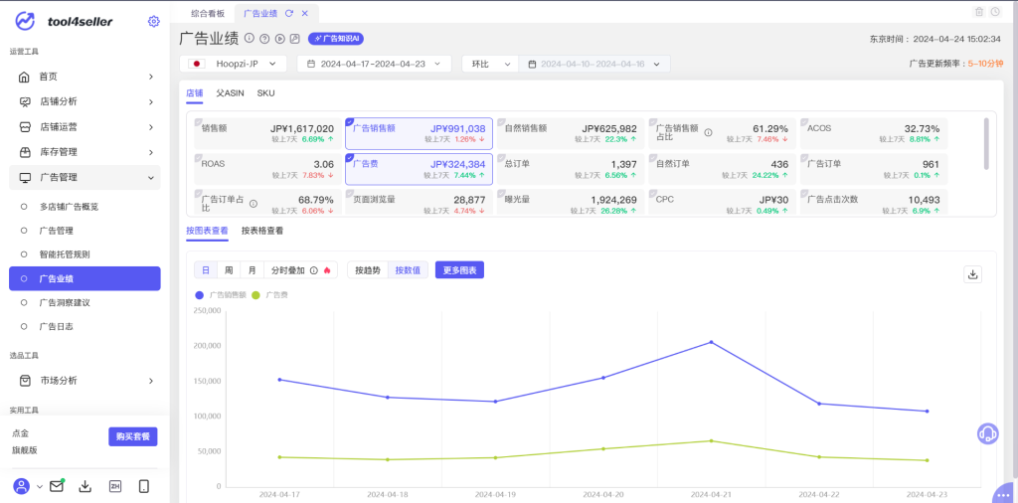Check the 自然销售额 metric card checkbox
This screenshot has width=1018, height=503.
pos(501,121)
